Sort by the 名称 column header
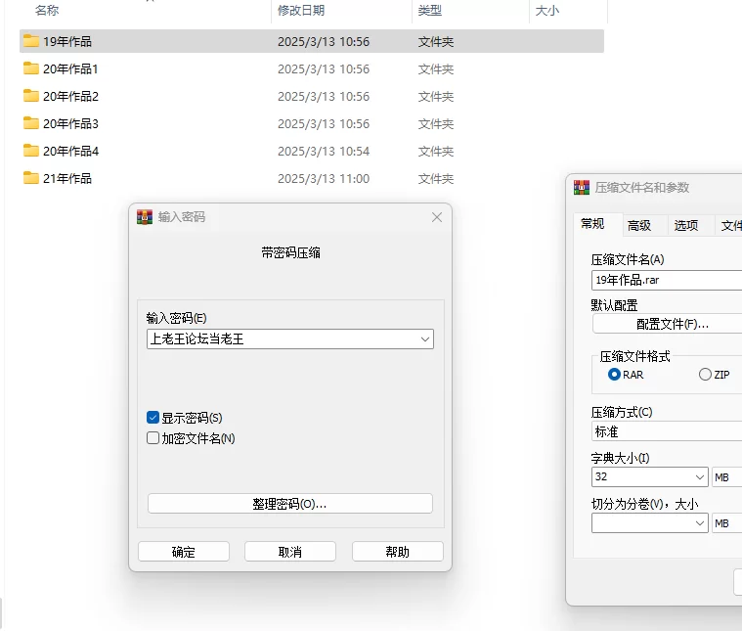The width and height of the screenshot is (742, 631). point(47,11)
